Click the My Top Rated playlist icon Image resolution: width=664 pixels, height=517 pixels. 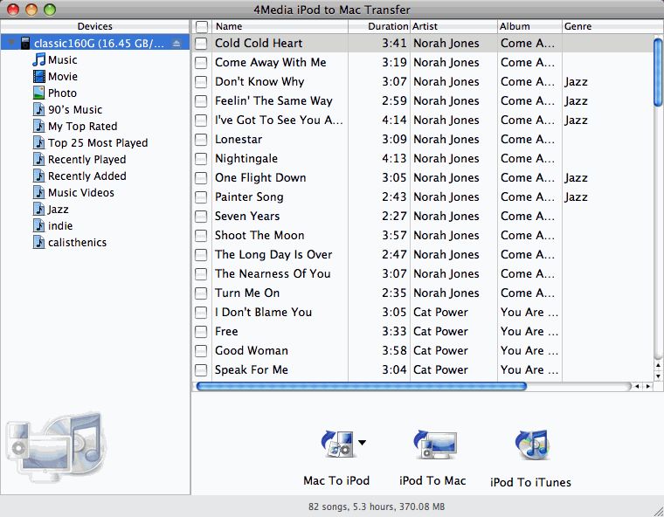pyautogui.click(x=39, y=126)
